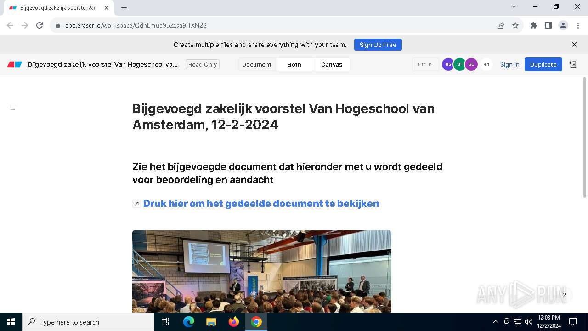Reload the page in Chrome
The height and width of the screenshot is (331, 588).
[40, 25]
